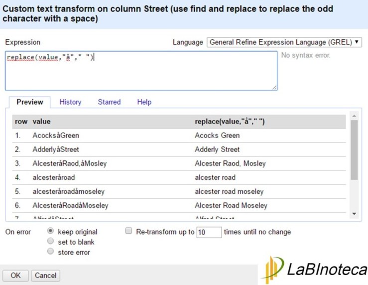Screen dimensions: 368x285
Task: Open the Language dropdown menu
Action: point(284,42)
